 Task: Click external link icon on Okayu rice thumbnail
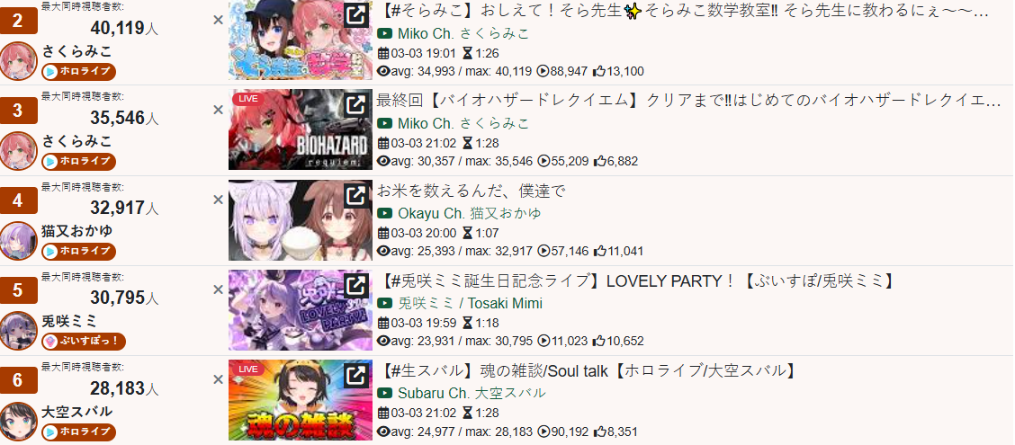355,195
